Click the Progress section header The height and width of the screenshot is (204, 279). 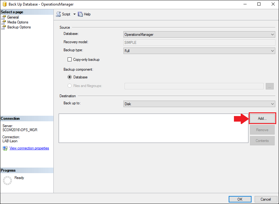tap(27, 170)
